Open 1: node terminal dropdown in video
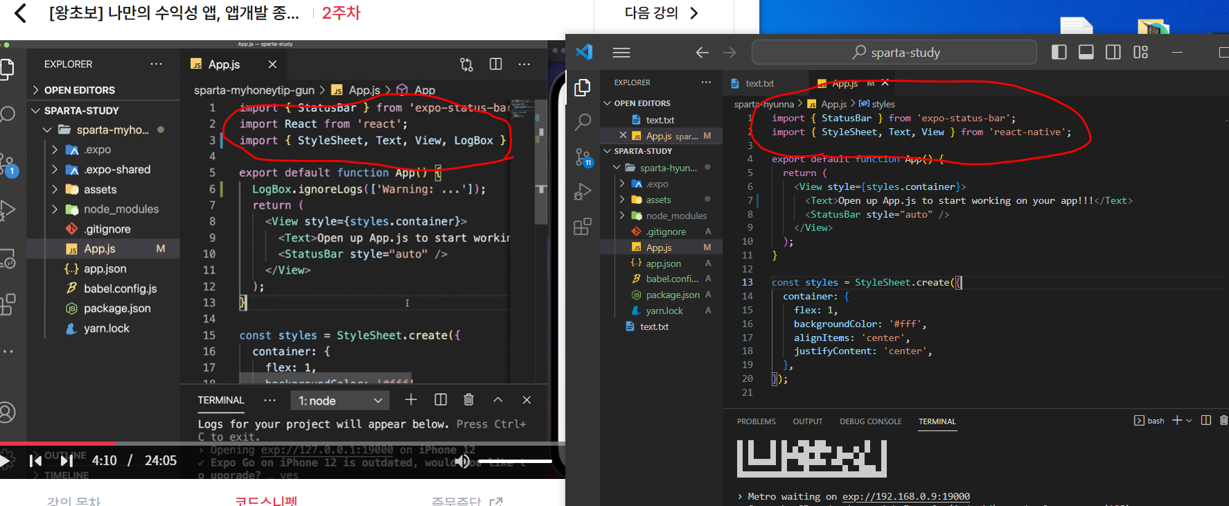Viewport: 1229px width, 506px height. click(x=340, y=401)
